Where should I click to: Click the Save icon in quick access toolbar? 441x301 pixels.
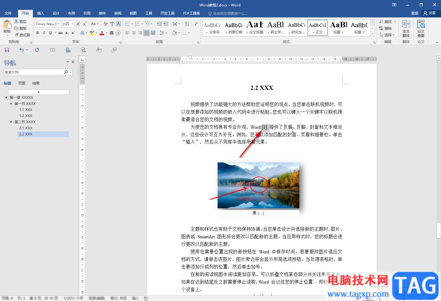tap(7, 50)
